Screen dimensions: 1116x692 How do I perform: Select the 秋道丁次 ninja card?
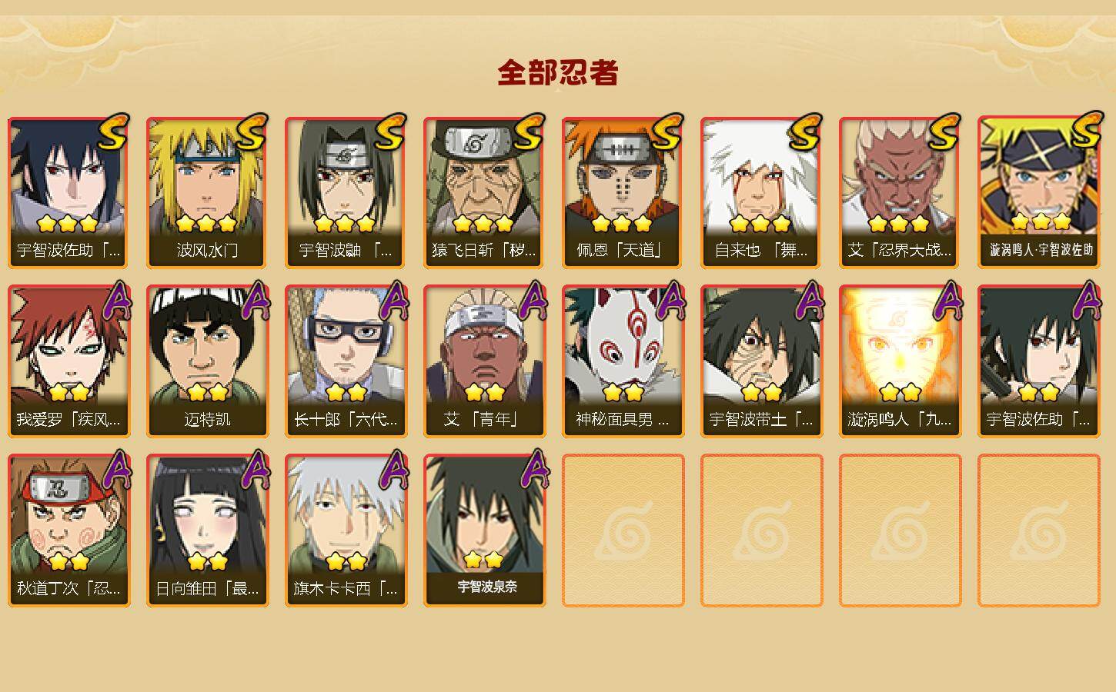pos(68,531)
